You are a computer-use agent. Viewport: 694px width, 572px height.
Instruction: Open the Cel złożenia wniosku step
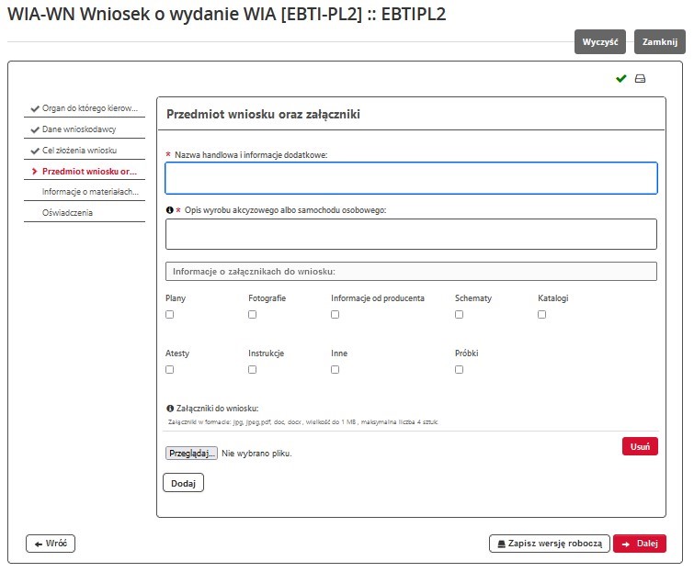tap(85, 151)
